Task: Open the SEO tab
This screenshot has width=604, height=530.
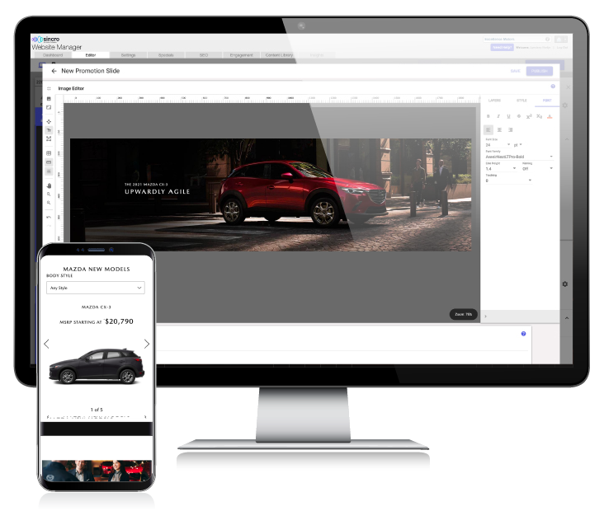Action: pos(204,55)
